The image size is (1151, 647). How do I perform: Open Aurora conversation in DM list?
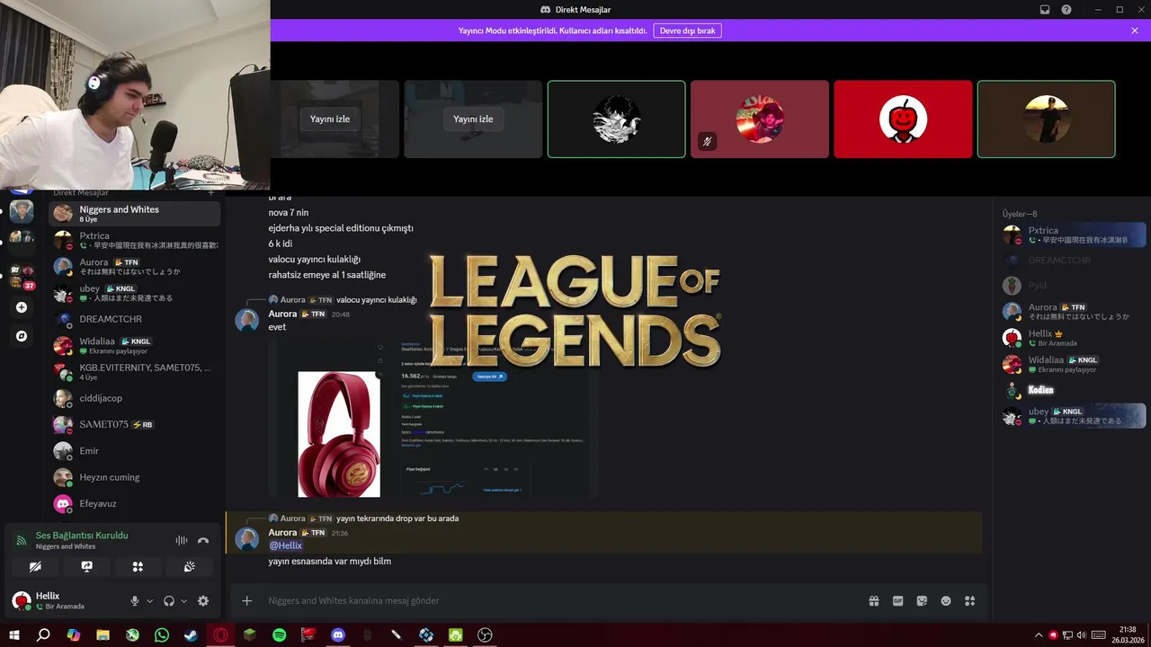(x=135, y=266)
